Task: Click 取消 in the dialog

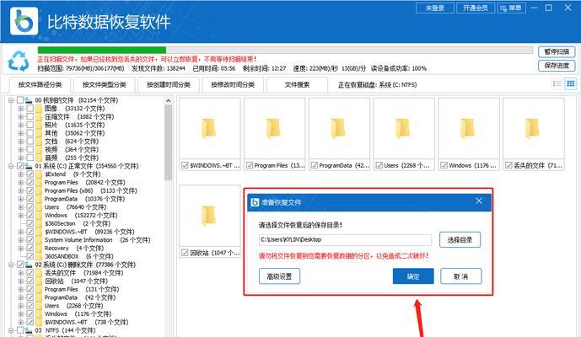Action: (461, 276)
